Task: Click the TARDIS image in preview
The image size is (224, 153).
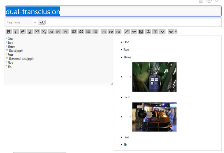Action: (x=155, y=77)
